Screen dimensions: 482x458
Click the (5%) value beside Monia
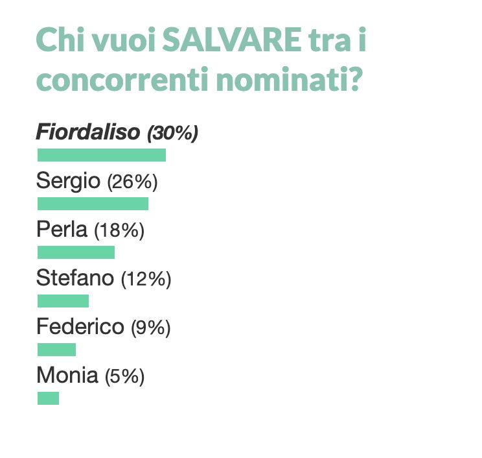pyautogui.click(x=124, y=376)
